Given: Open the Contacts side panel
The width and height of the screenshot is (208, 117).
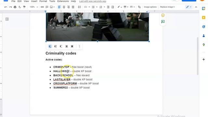Looking at the screenshot, I should click(x=204, y=36).
